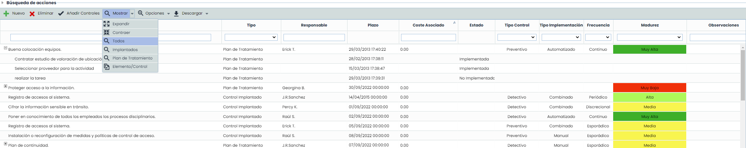Image resolution: width=746 pixels, height=148 pixels.
Task: Click the red X Eliminar icon
Action: tap(32, 14)
